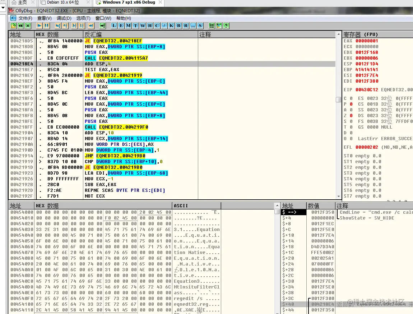Image resolution: width=413 pixels, height=314 pixels.
Task: Open the 查看(V) menu
Action: pyautogui.click(x=45, y=18)
